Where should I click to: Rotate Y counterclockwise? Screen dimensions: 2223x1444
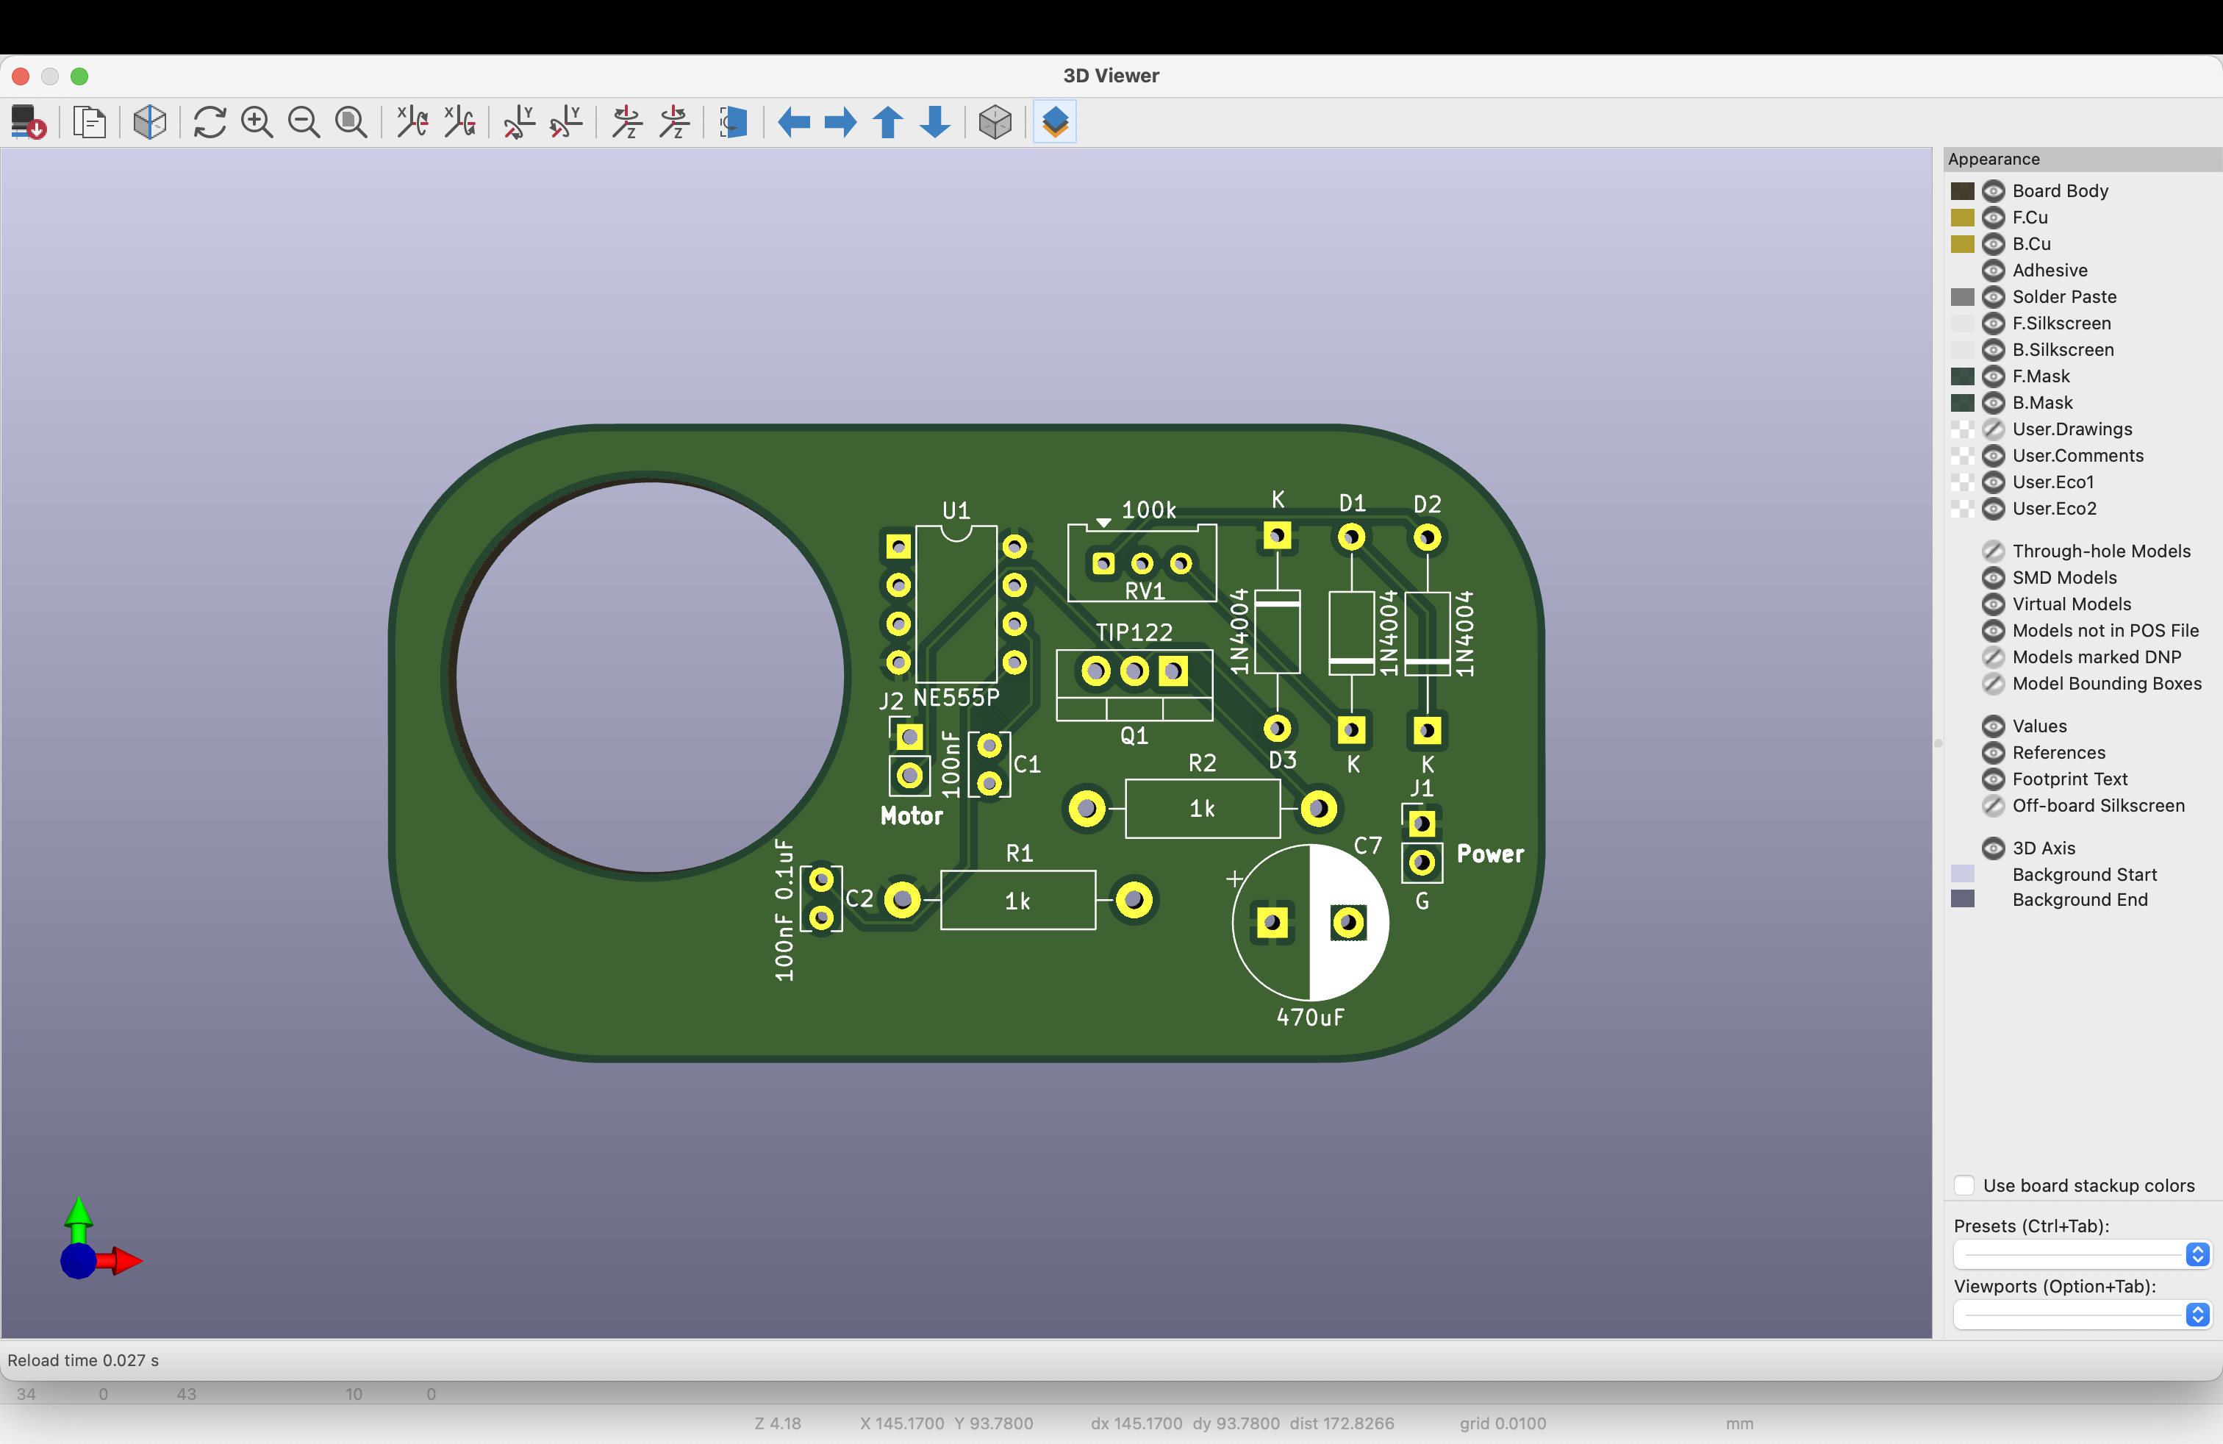(566, 122)
